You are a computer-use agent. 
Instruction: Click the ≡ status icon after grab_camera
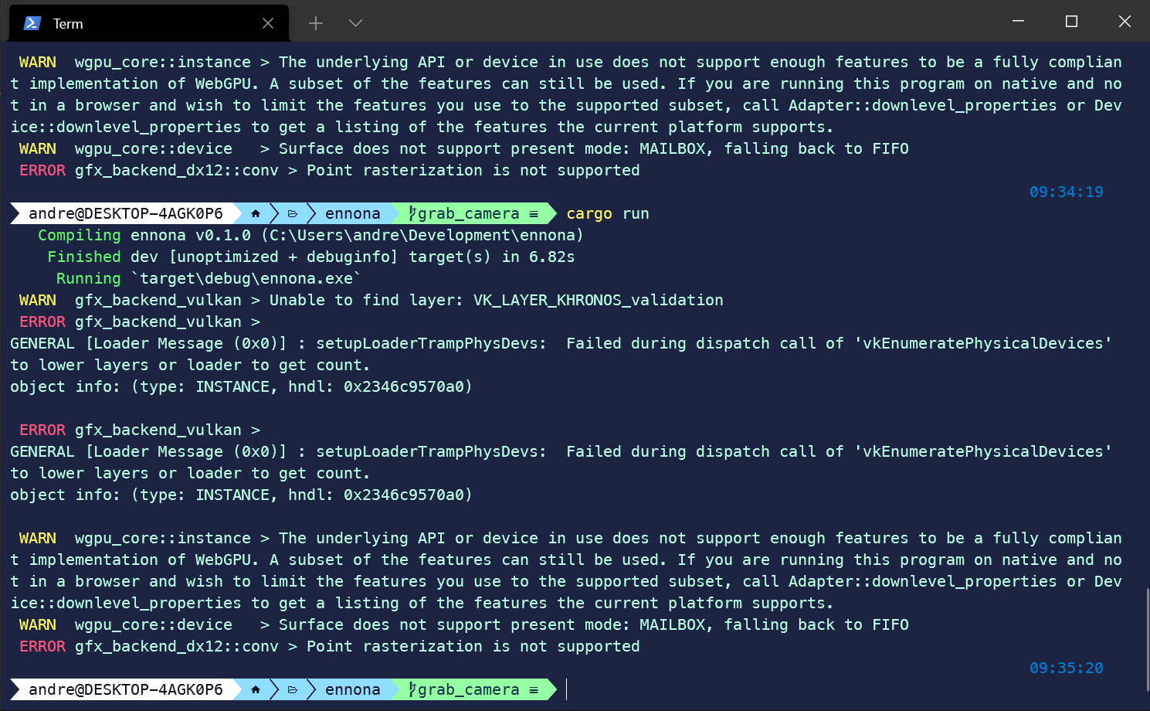pyautogui.click(x=534, y=213)
